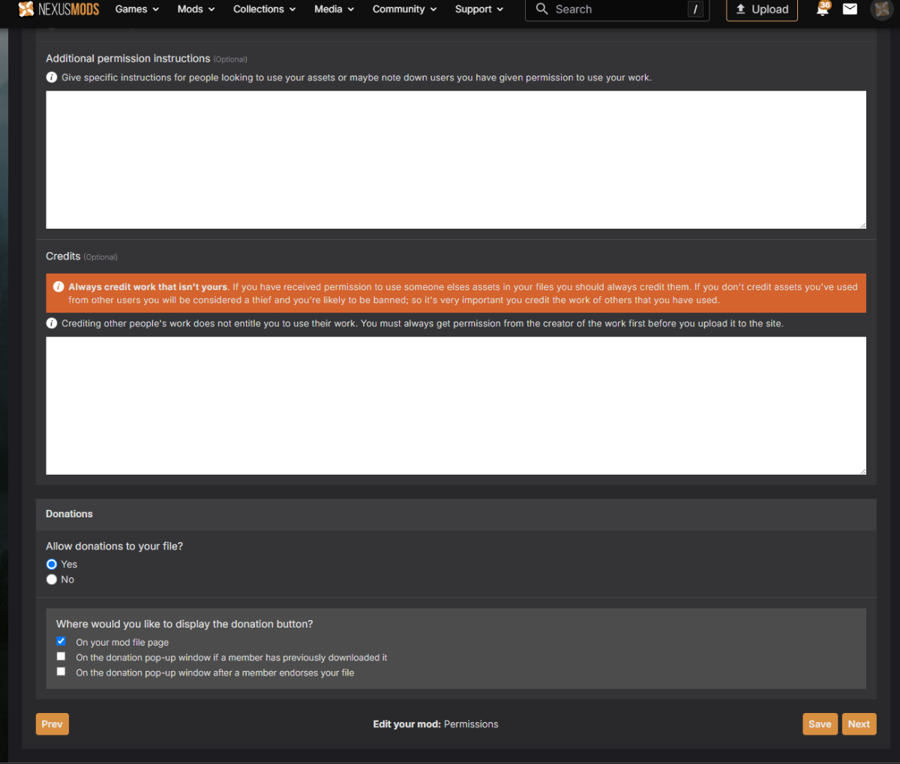Click the 'Edit your mod: Permissions' text

click(436, 724)
